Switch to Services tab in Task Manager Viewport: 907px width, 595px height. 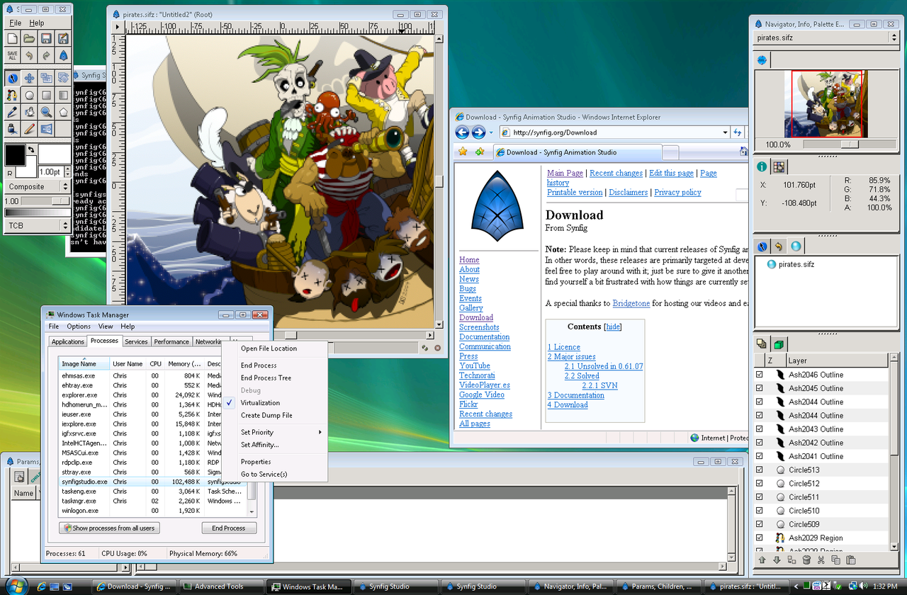136,341
